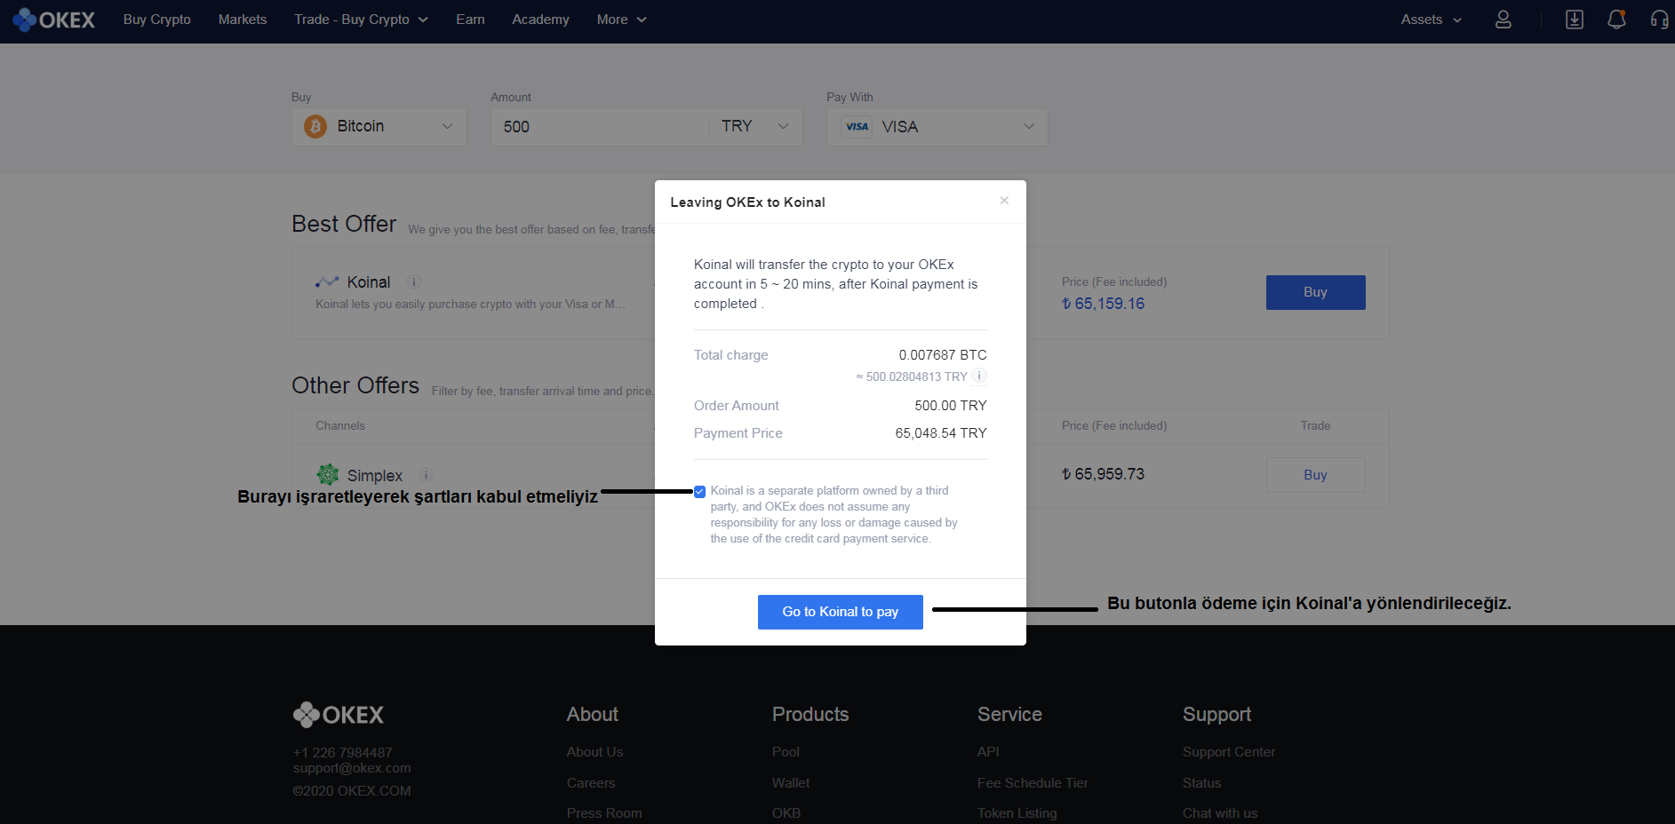
Task: Click the Simplex logo icon
Action: 328,474
